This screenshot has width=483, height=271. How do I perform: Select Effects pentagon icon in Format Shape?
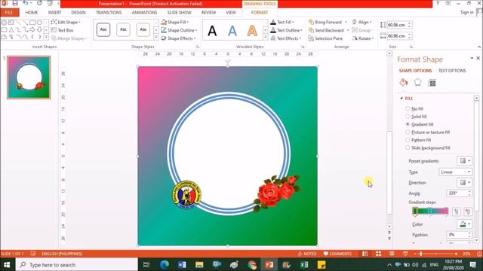[417, 82]
